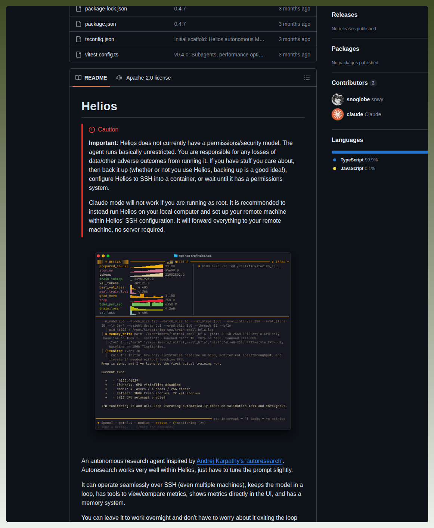Viewport: 434px width, 528px height.
Task: Click the Languages bar TypeScript segment
Action: (379, 152)
